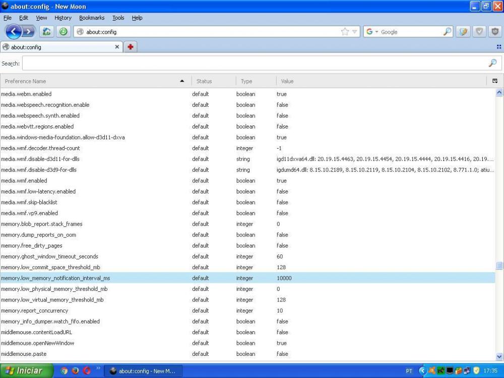Bookmark this page with the star icon
Image resolution: width=504 pixels, height=378 pixels.
tap(345, 32)
